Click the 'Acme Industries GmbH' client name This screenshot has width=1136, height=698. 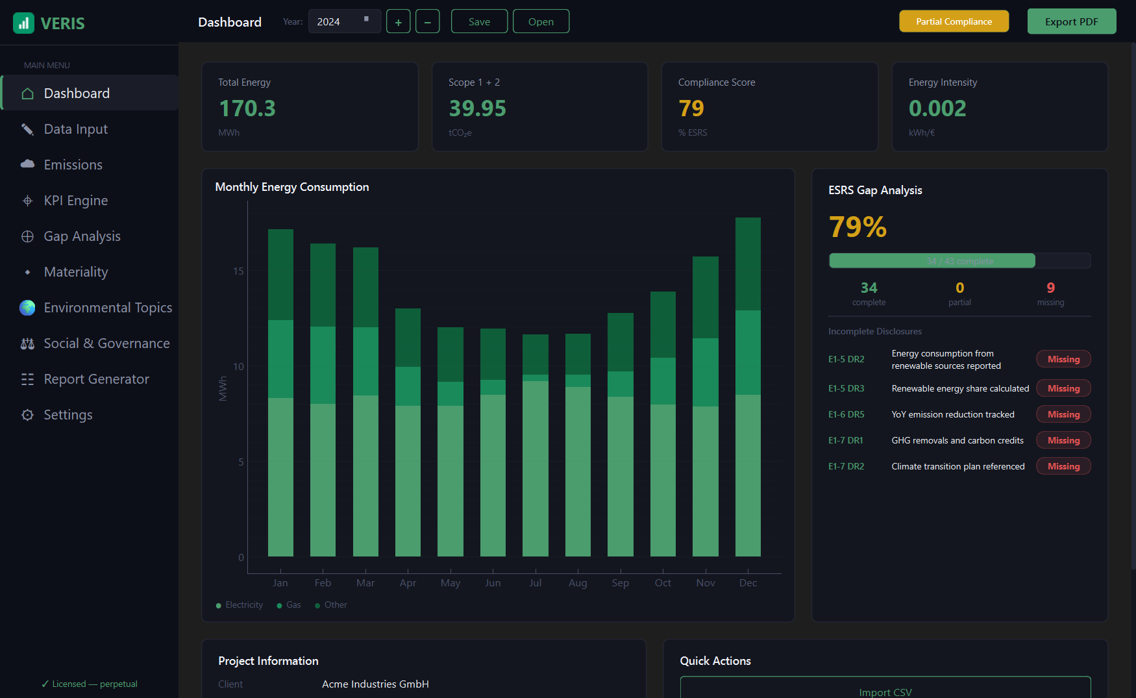[375, 684]
